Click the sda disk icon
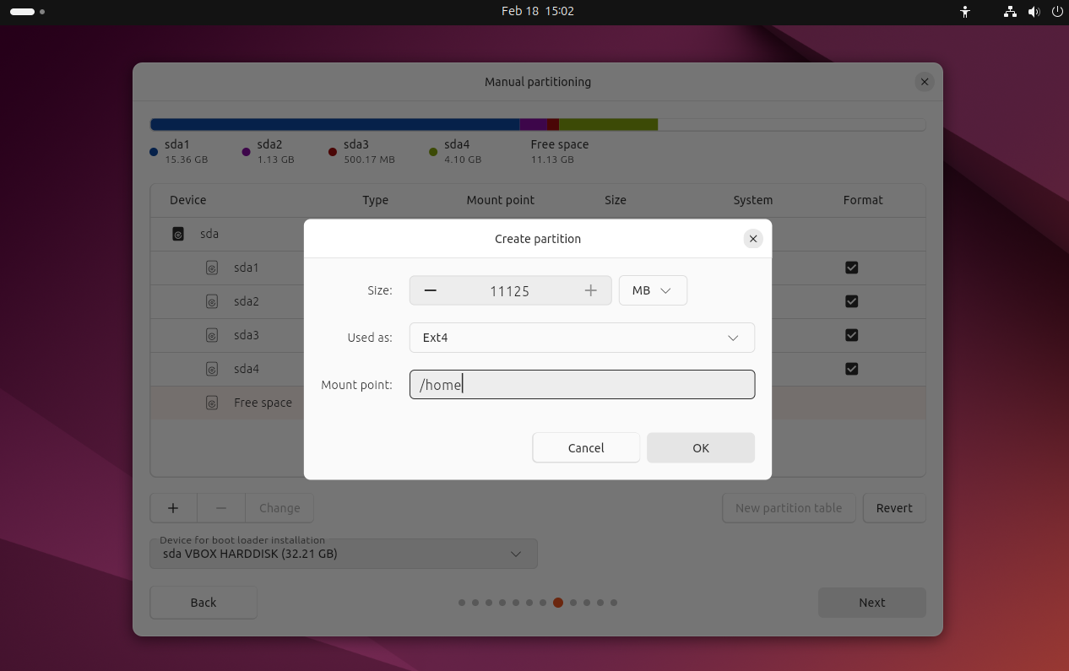The image size is (1069, 671). 178,234
